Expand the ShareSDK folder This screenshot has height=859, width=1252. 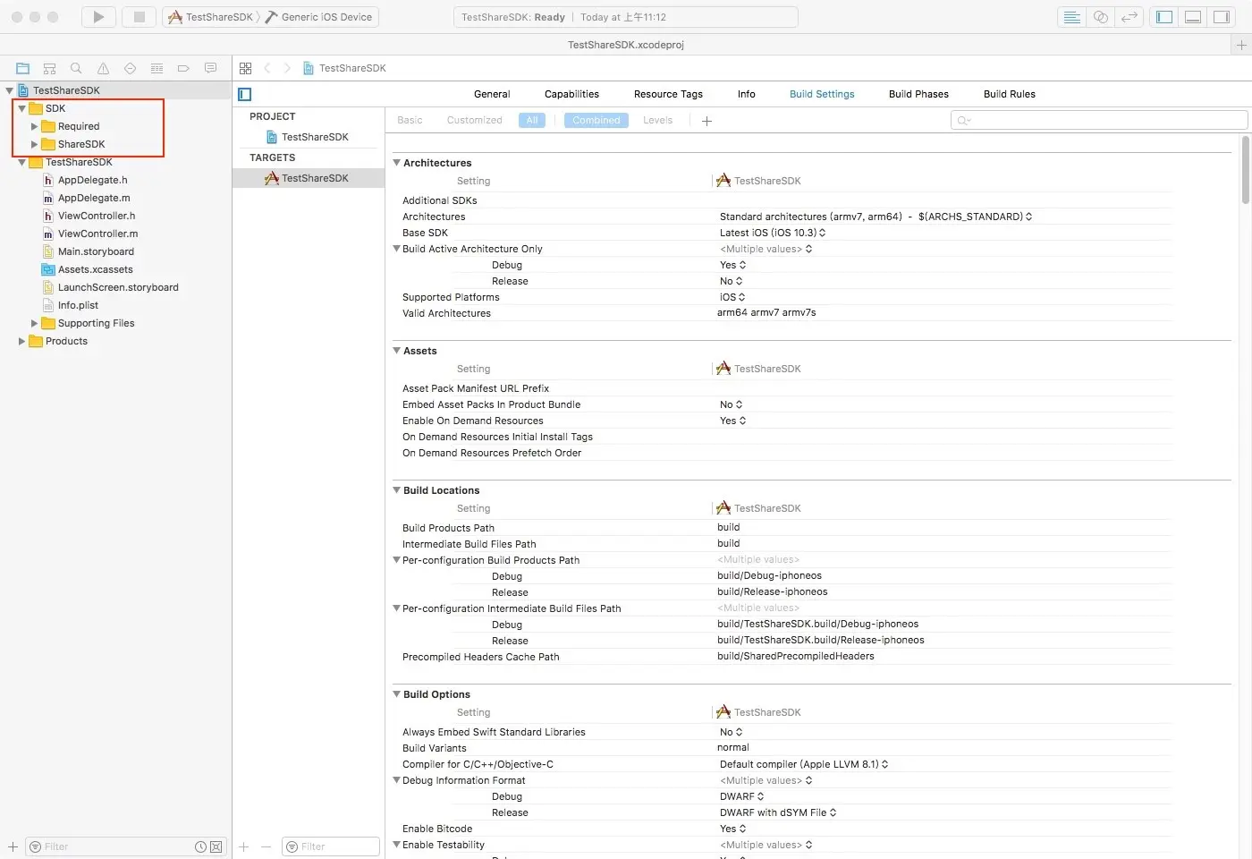35,144
